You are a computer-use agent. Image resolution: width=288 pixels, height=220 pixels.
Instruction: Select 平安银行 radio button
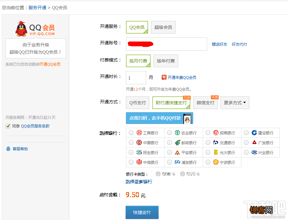click(169, 152)
